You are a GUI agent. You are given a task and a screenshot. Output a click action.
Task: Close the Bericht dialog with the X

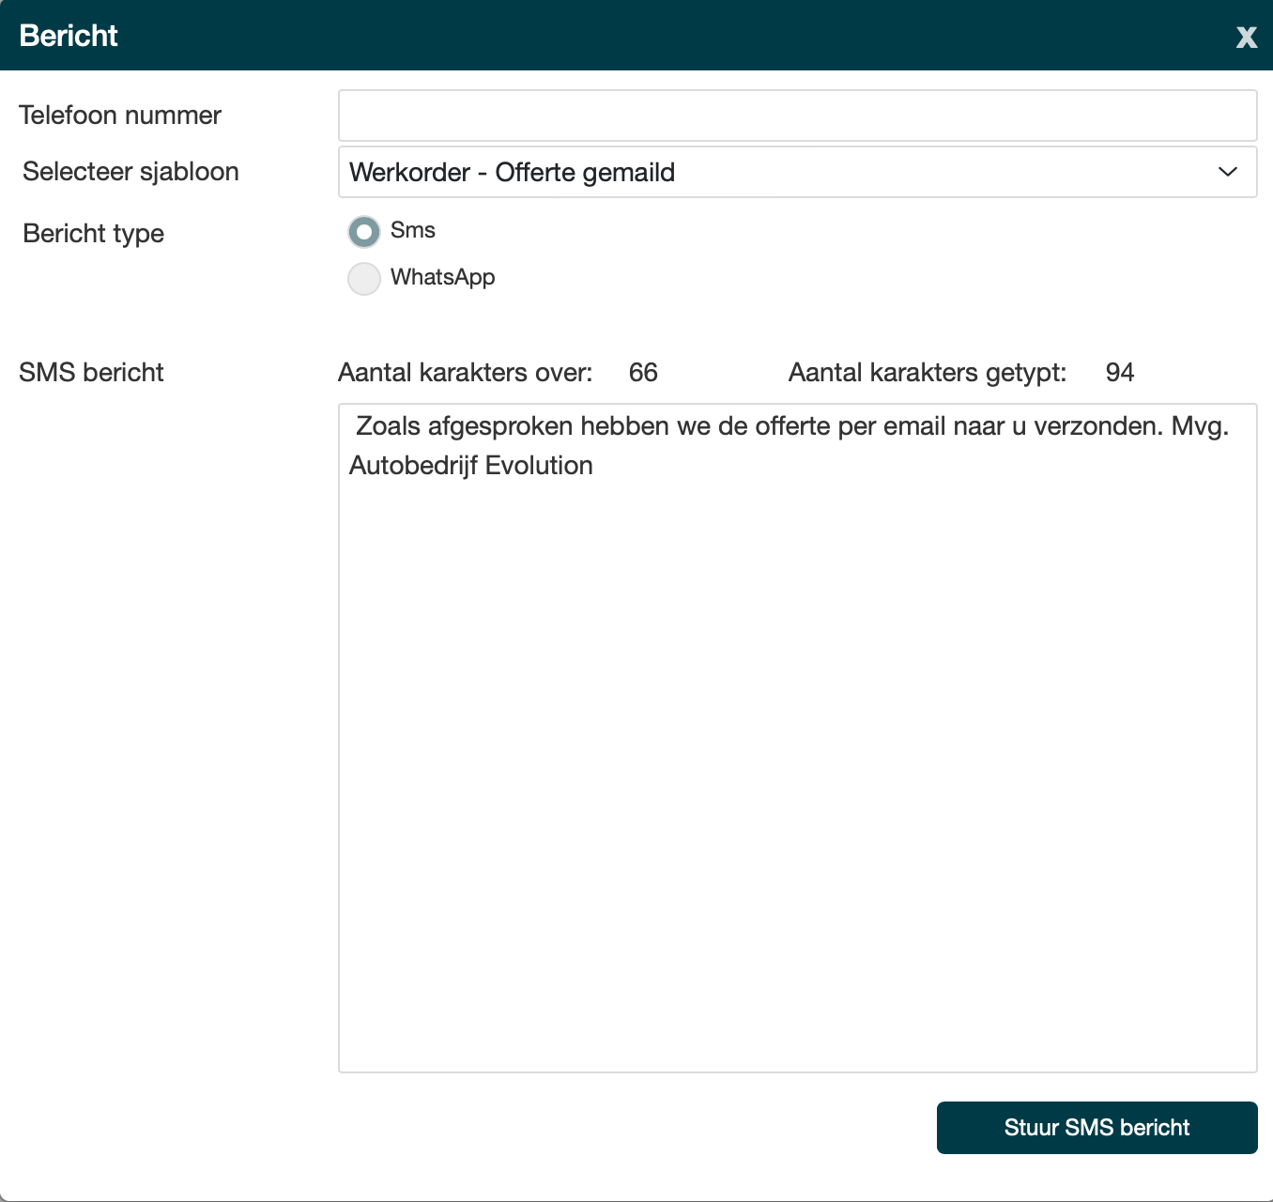click(x=1246, y=37)
